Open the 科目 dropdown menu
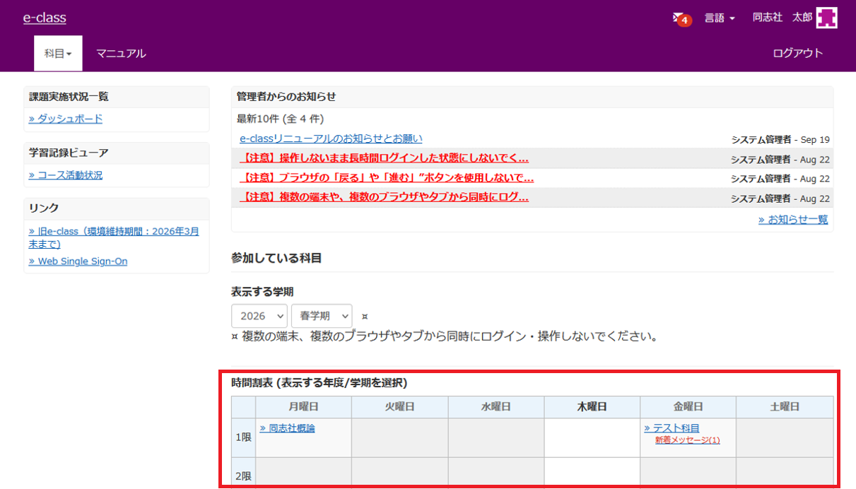The width and height of the screenshot is (856, 489). 58,54
